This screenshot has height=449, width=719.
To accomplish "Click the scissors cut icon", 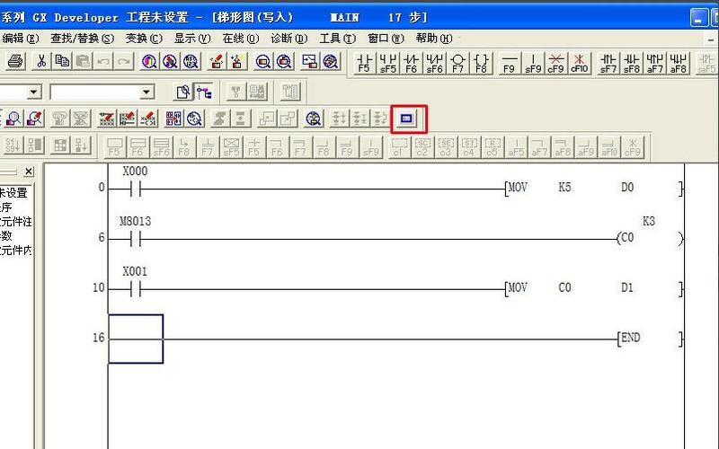I will [x=40, y=61].
